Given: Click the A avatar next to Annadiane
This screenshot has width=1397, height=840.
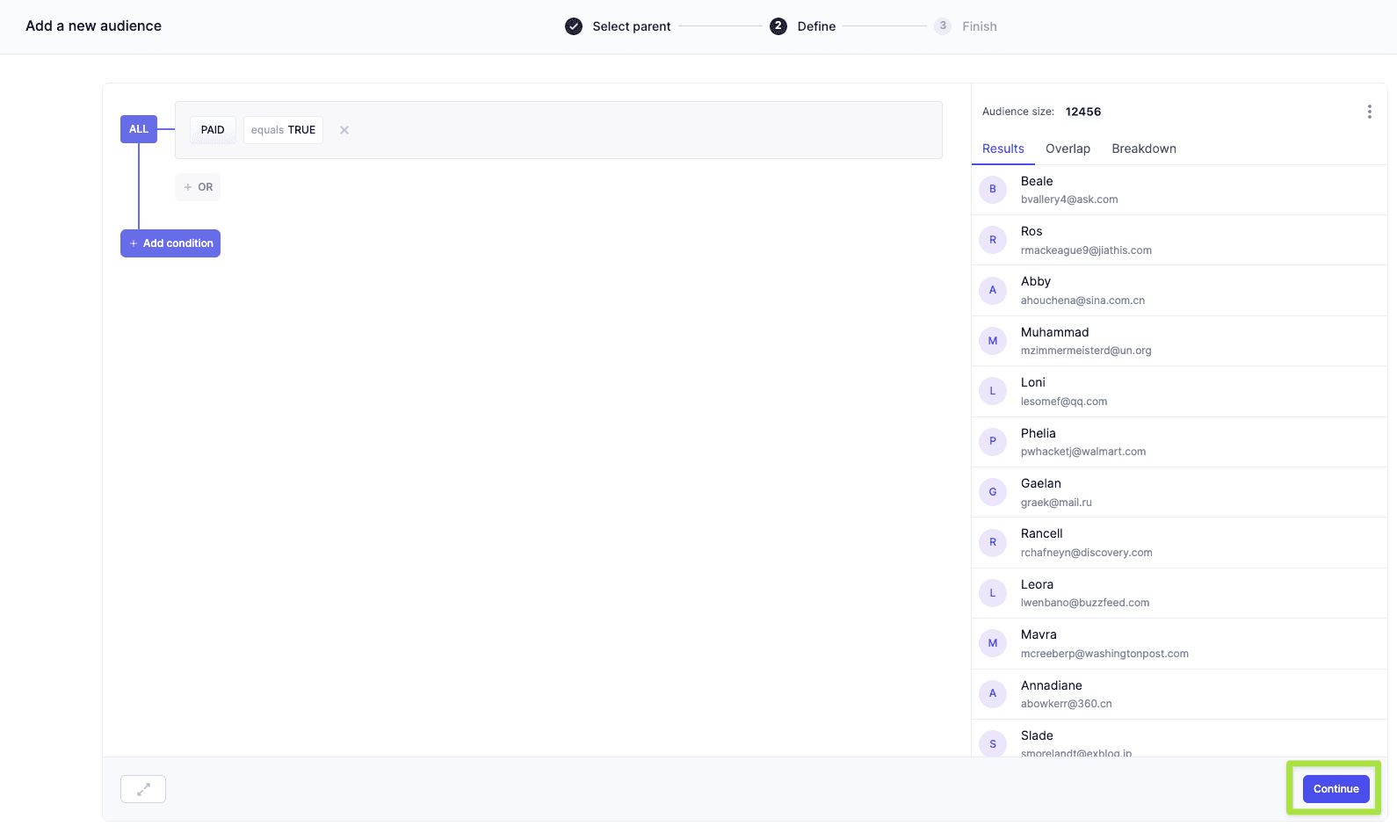Looking at the screenshot, I should tap(993, 693).
